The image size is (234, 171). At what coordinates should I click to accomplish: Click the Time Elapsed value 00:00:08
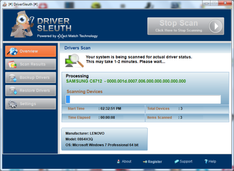(107, 117)
